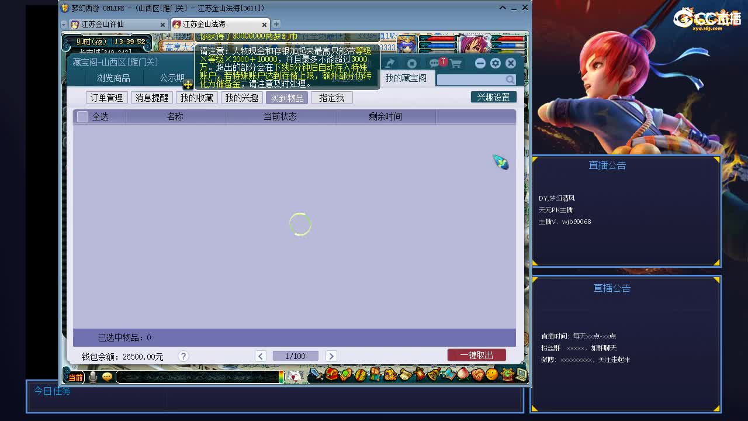
Task: Minimize the 藏宝阁 panel
Action: click(480, 63)
